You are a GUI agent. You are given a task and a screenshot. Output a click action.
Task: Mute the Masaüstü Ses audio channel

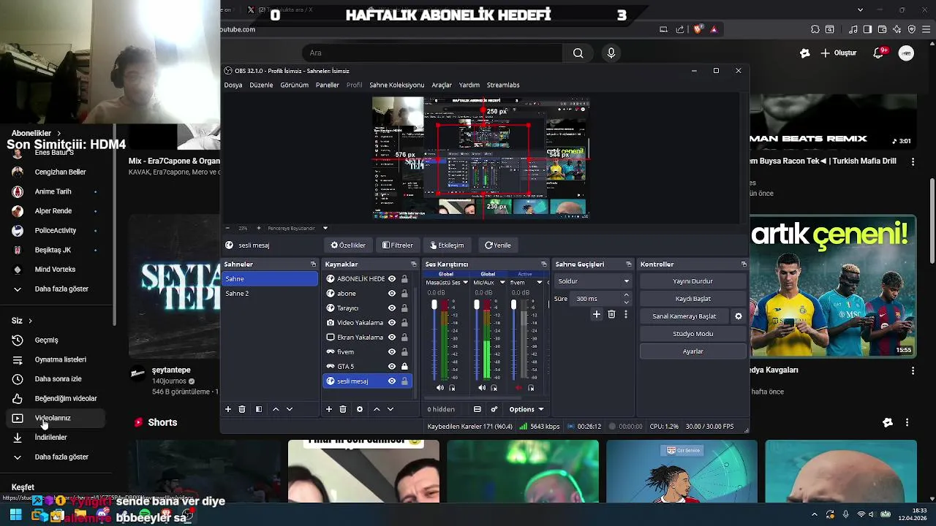tap(439, 388)
